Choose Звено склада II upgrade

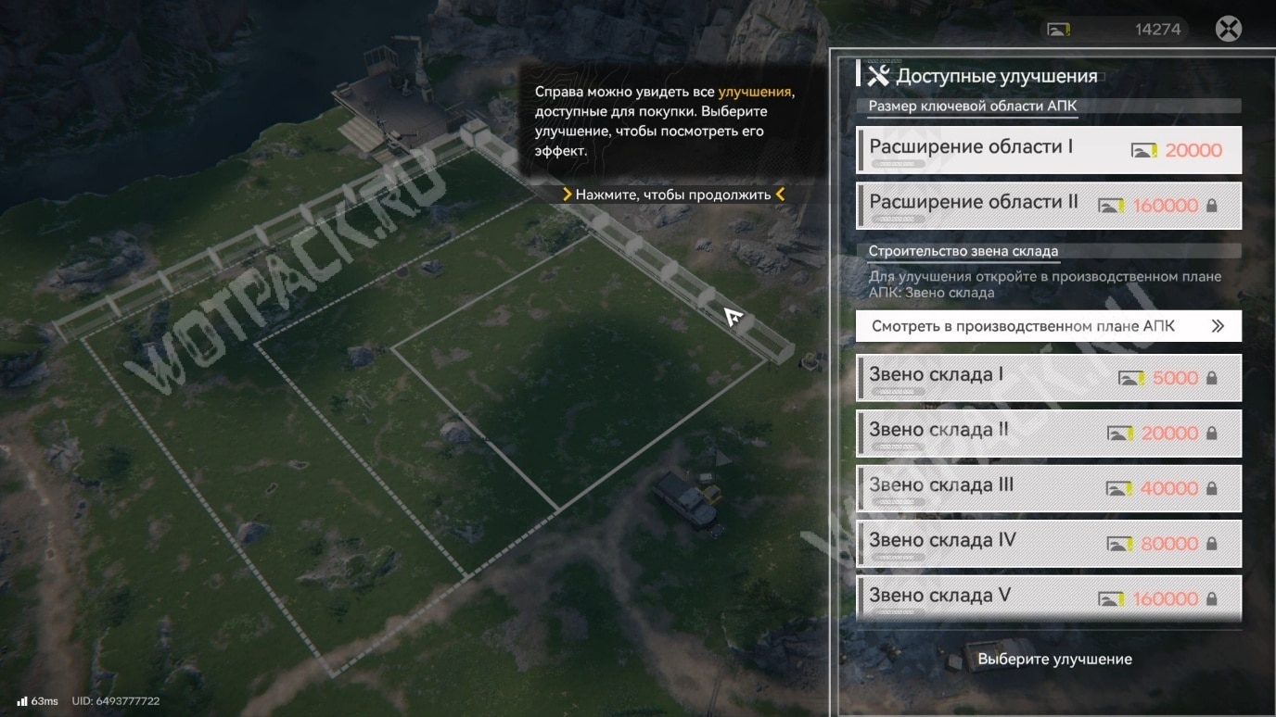(x=1048, y=433)
